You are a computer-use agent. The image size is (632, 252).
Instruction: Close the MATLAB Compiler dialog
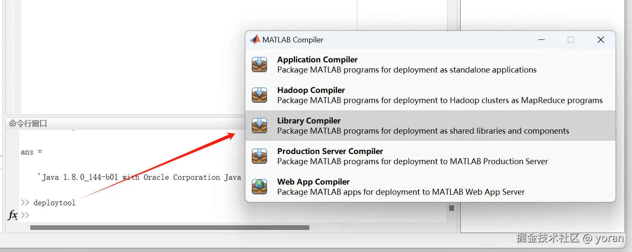(x=601, y=40)
